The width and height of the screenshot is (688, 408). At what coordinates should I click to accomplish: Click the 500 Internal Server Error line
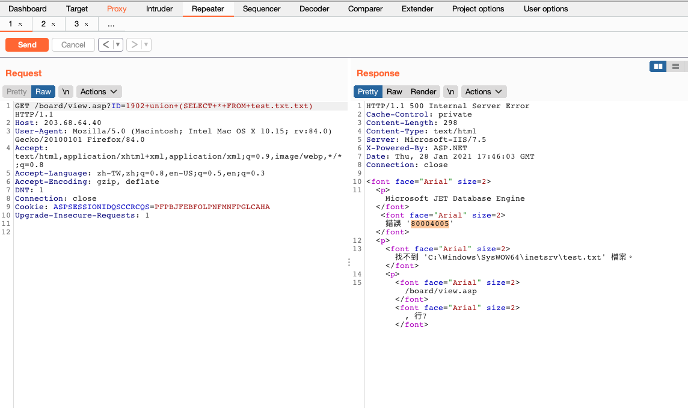(x=448, y=106)
